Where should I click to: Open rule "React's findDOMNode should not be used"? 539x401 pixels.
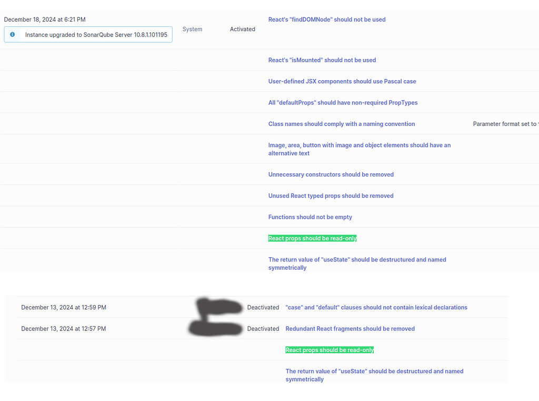[326, 19]
